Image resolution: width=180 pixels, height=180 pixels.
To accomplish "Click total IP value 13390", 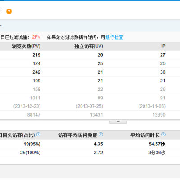I will coord(159,115).
